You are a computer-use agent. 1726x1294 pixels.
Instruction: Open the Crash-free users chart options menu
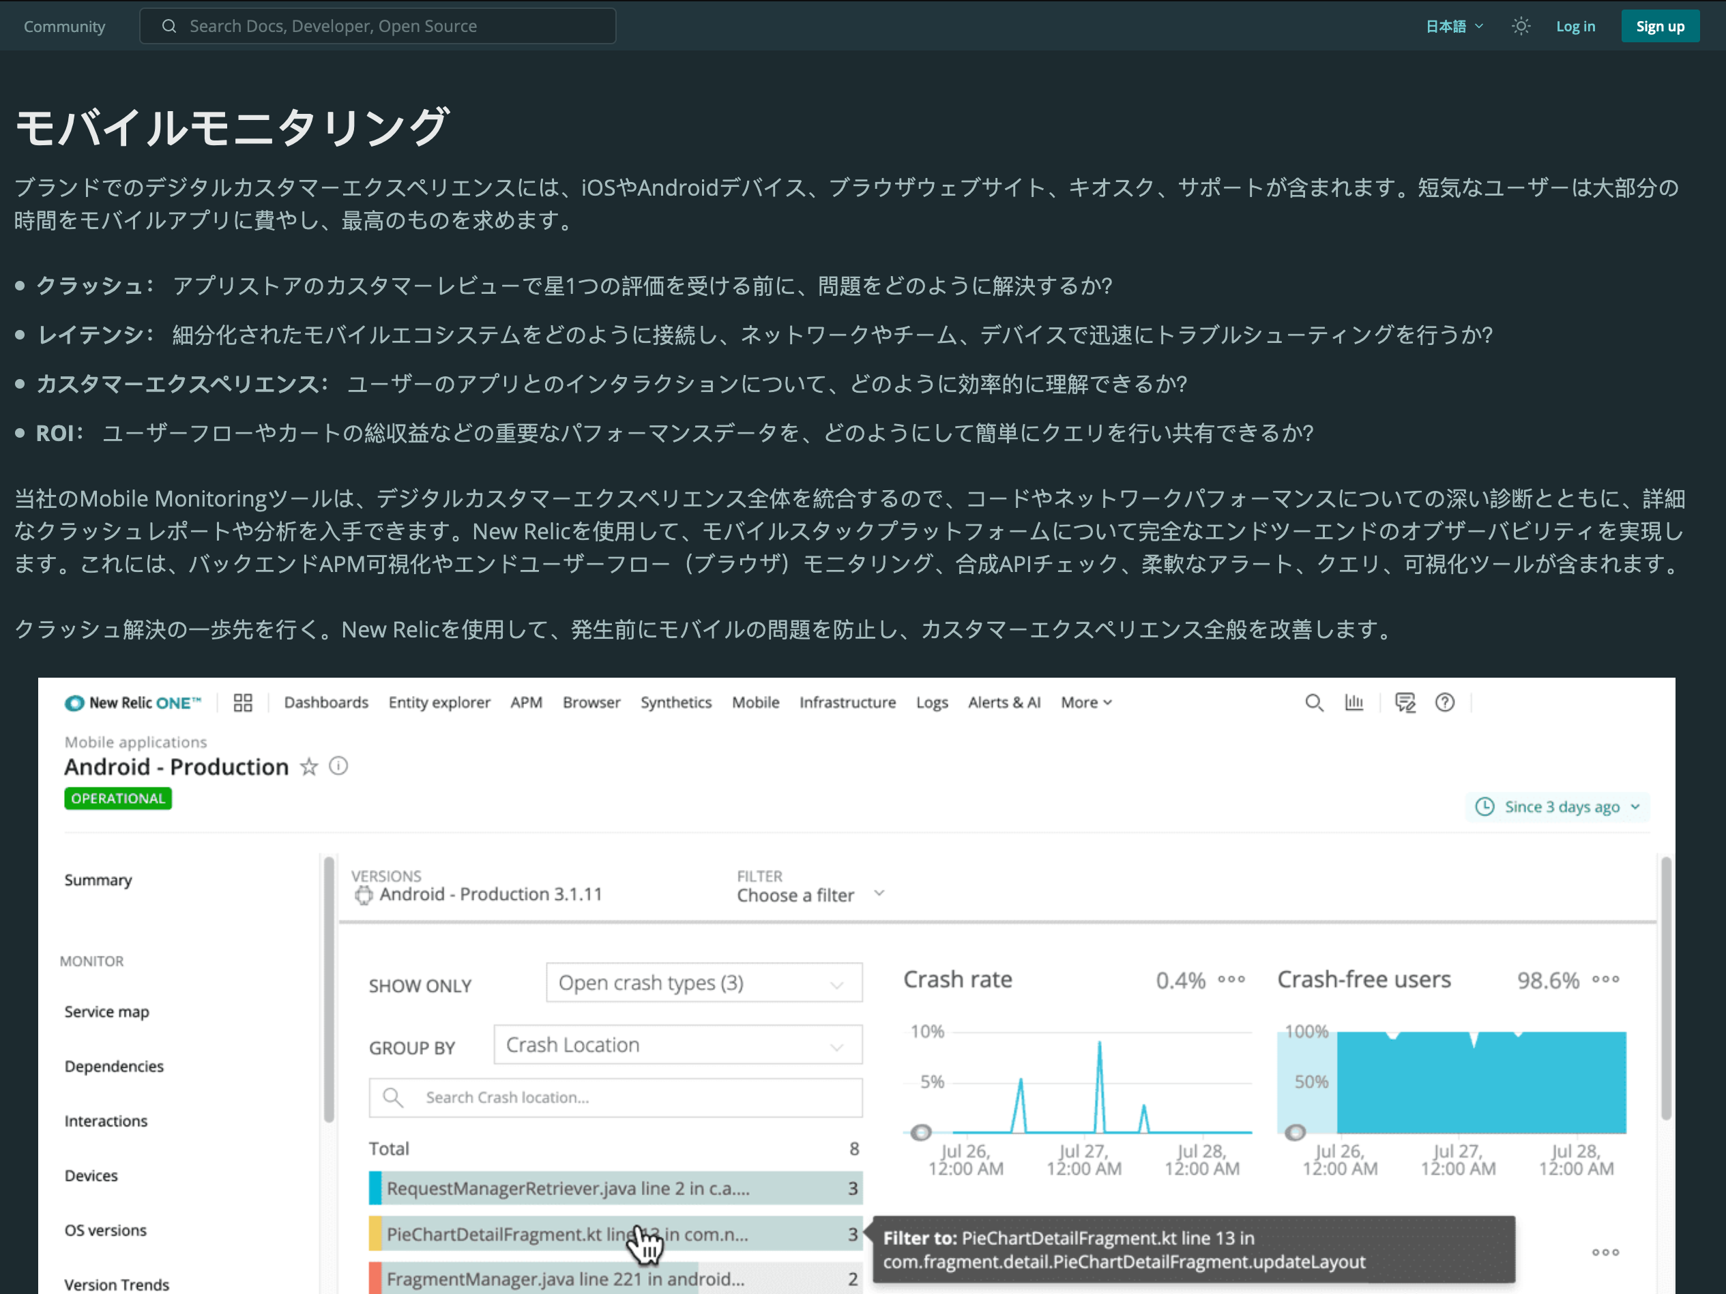(1606, 980)
